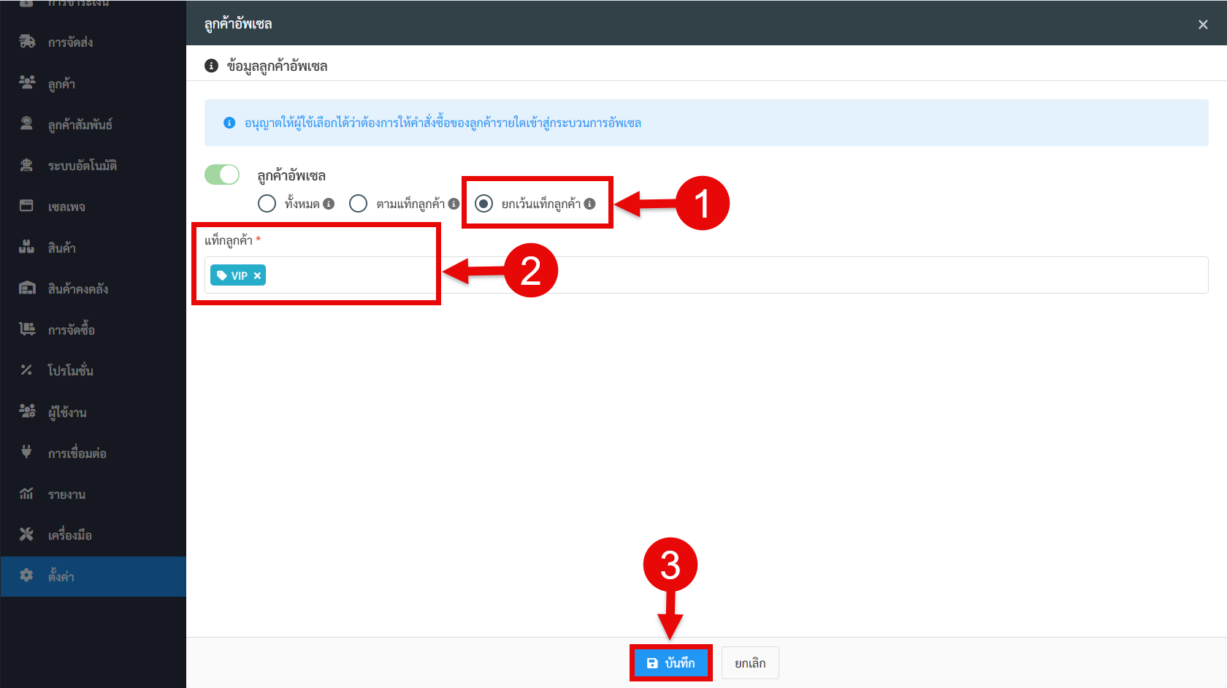
Task: Click the truck icon for การจัดส่ง
Action: click(x=27, y=42)
